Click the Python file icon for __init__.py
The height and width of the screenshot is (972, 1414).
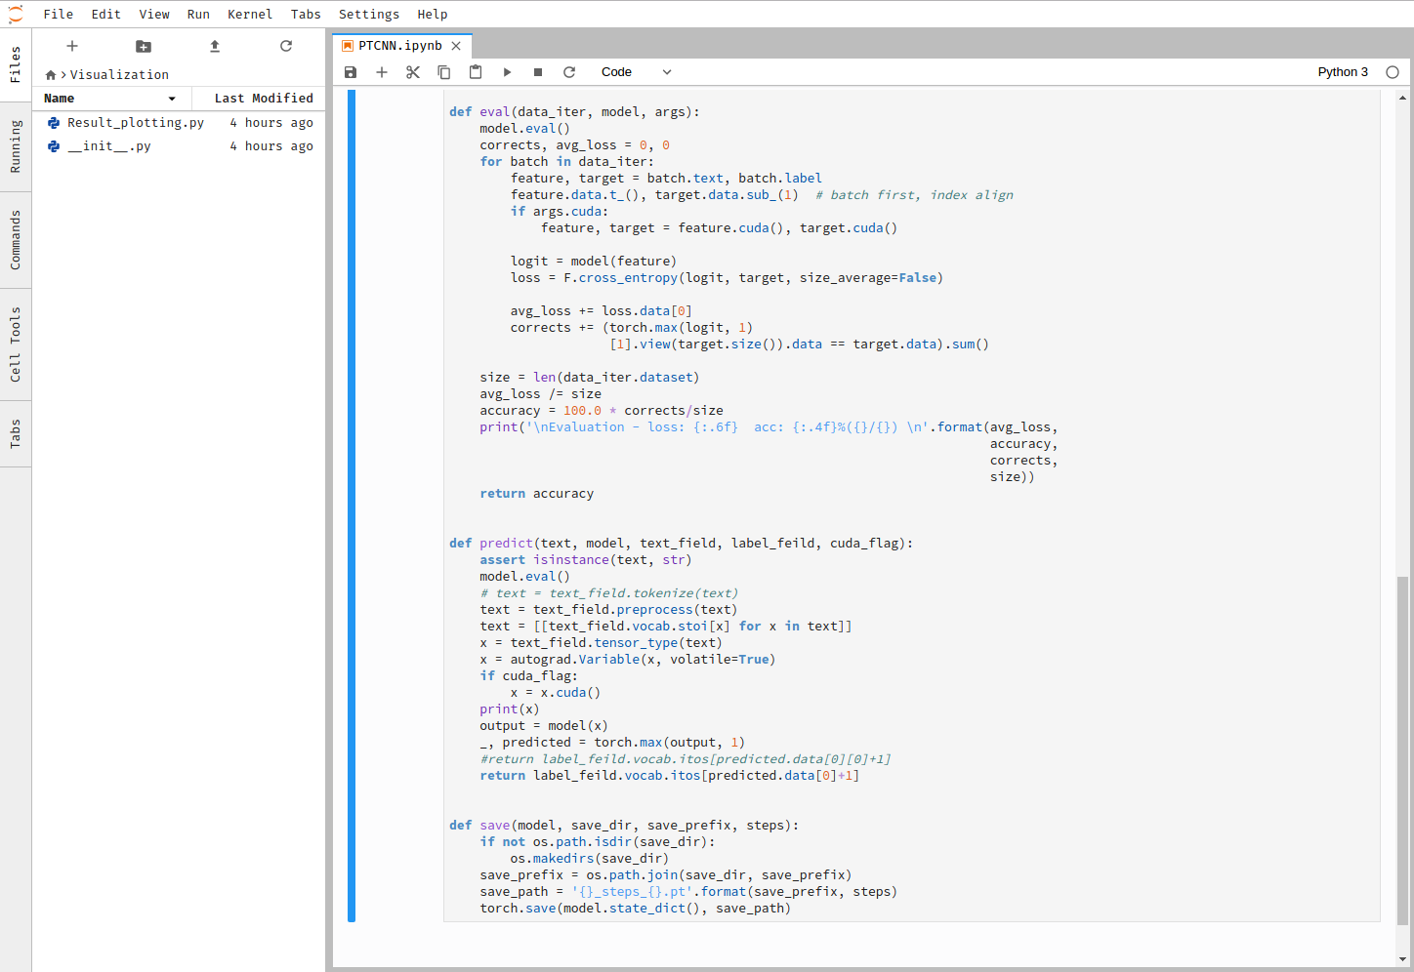(54, 146)
